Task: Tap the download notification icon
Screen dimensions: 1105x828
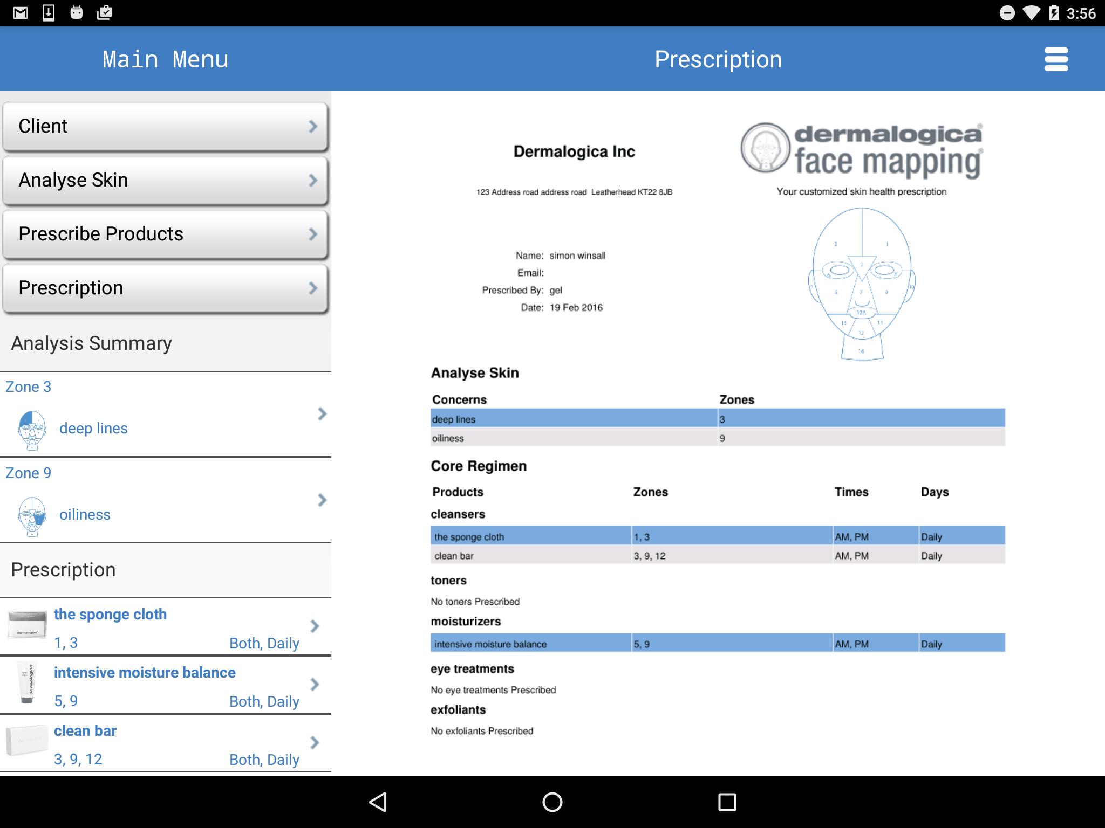Action: (x=49, y=12)
